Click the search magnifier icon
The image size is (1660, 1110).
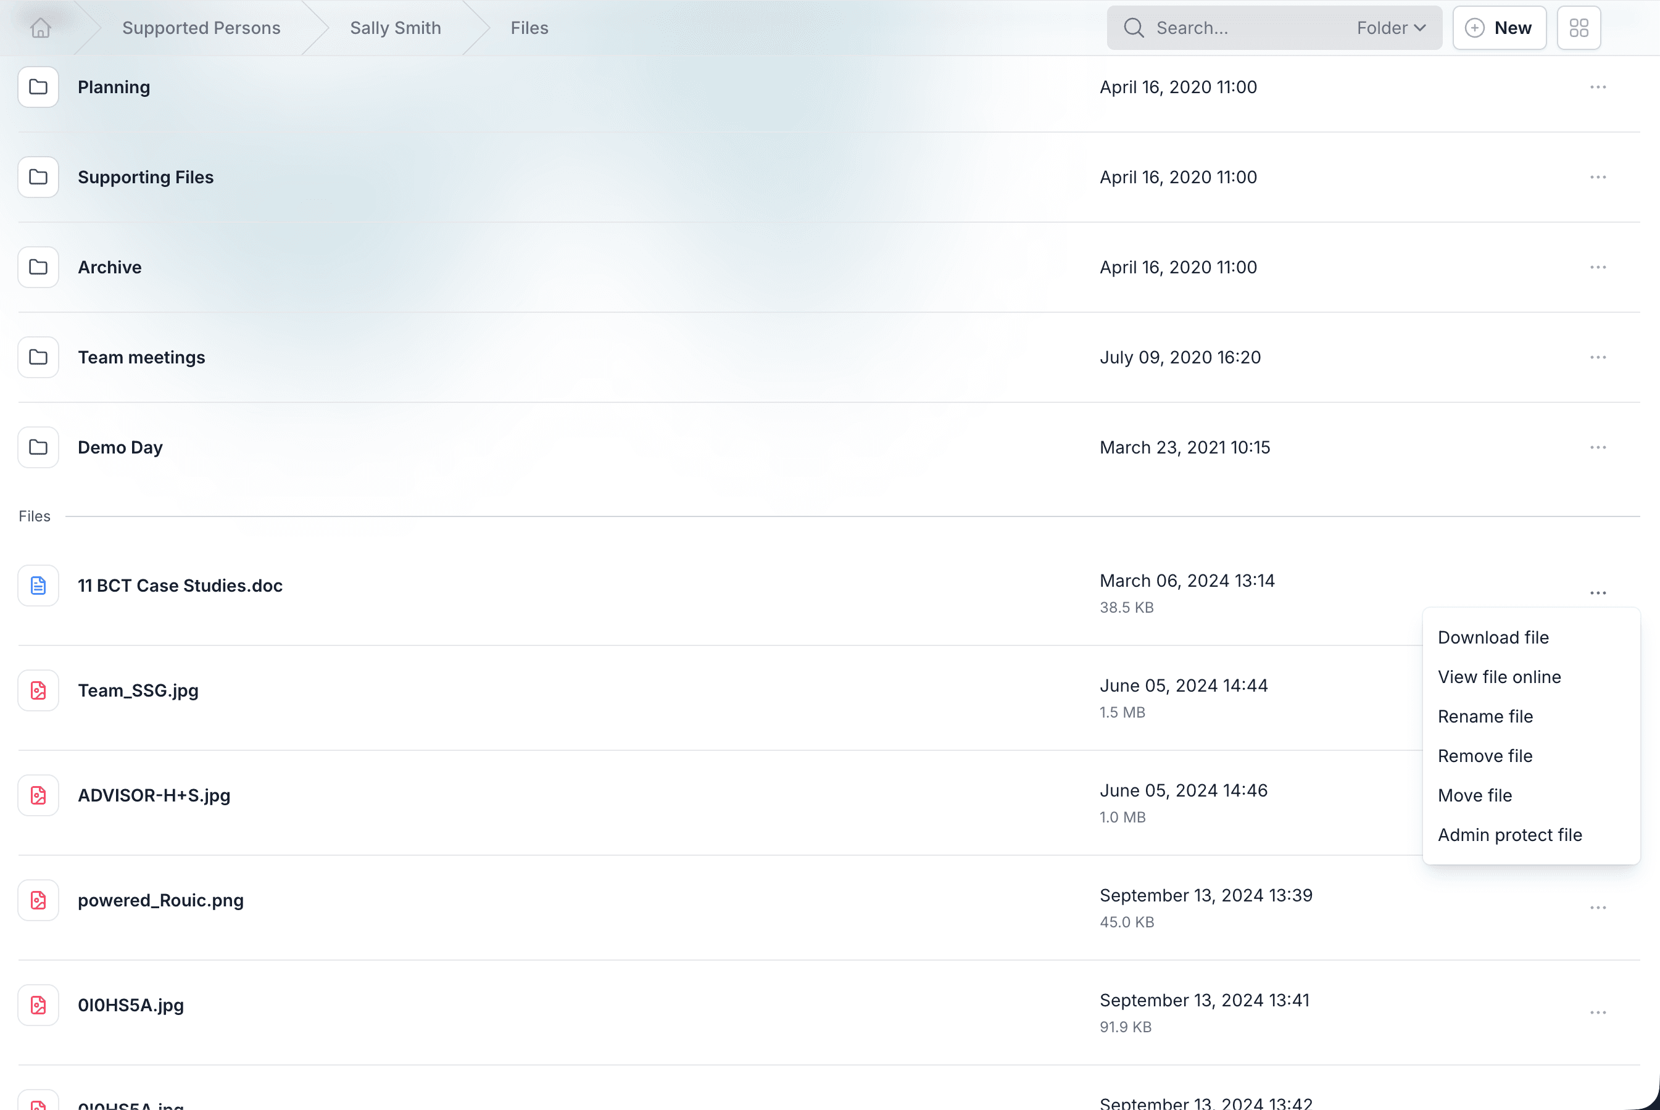tap(1134, 28)
